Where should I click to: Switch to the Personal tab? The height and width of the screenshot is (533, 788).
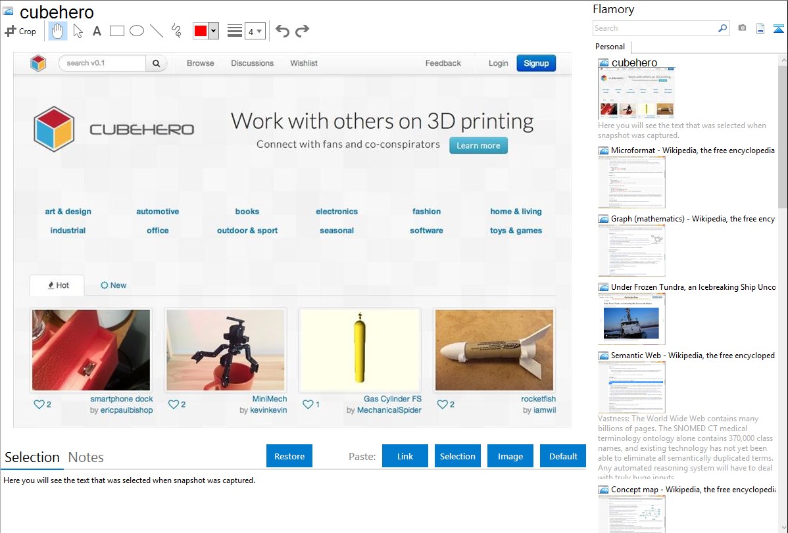(x=610, y=47)
